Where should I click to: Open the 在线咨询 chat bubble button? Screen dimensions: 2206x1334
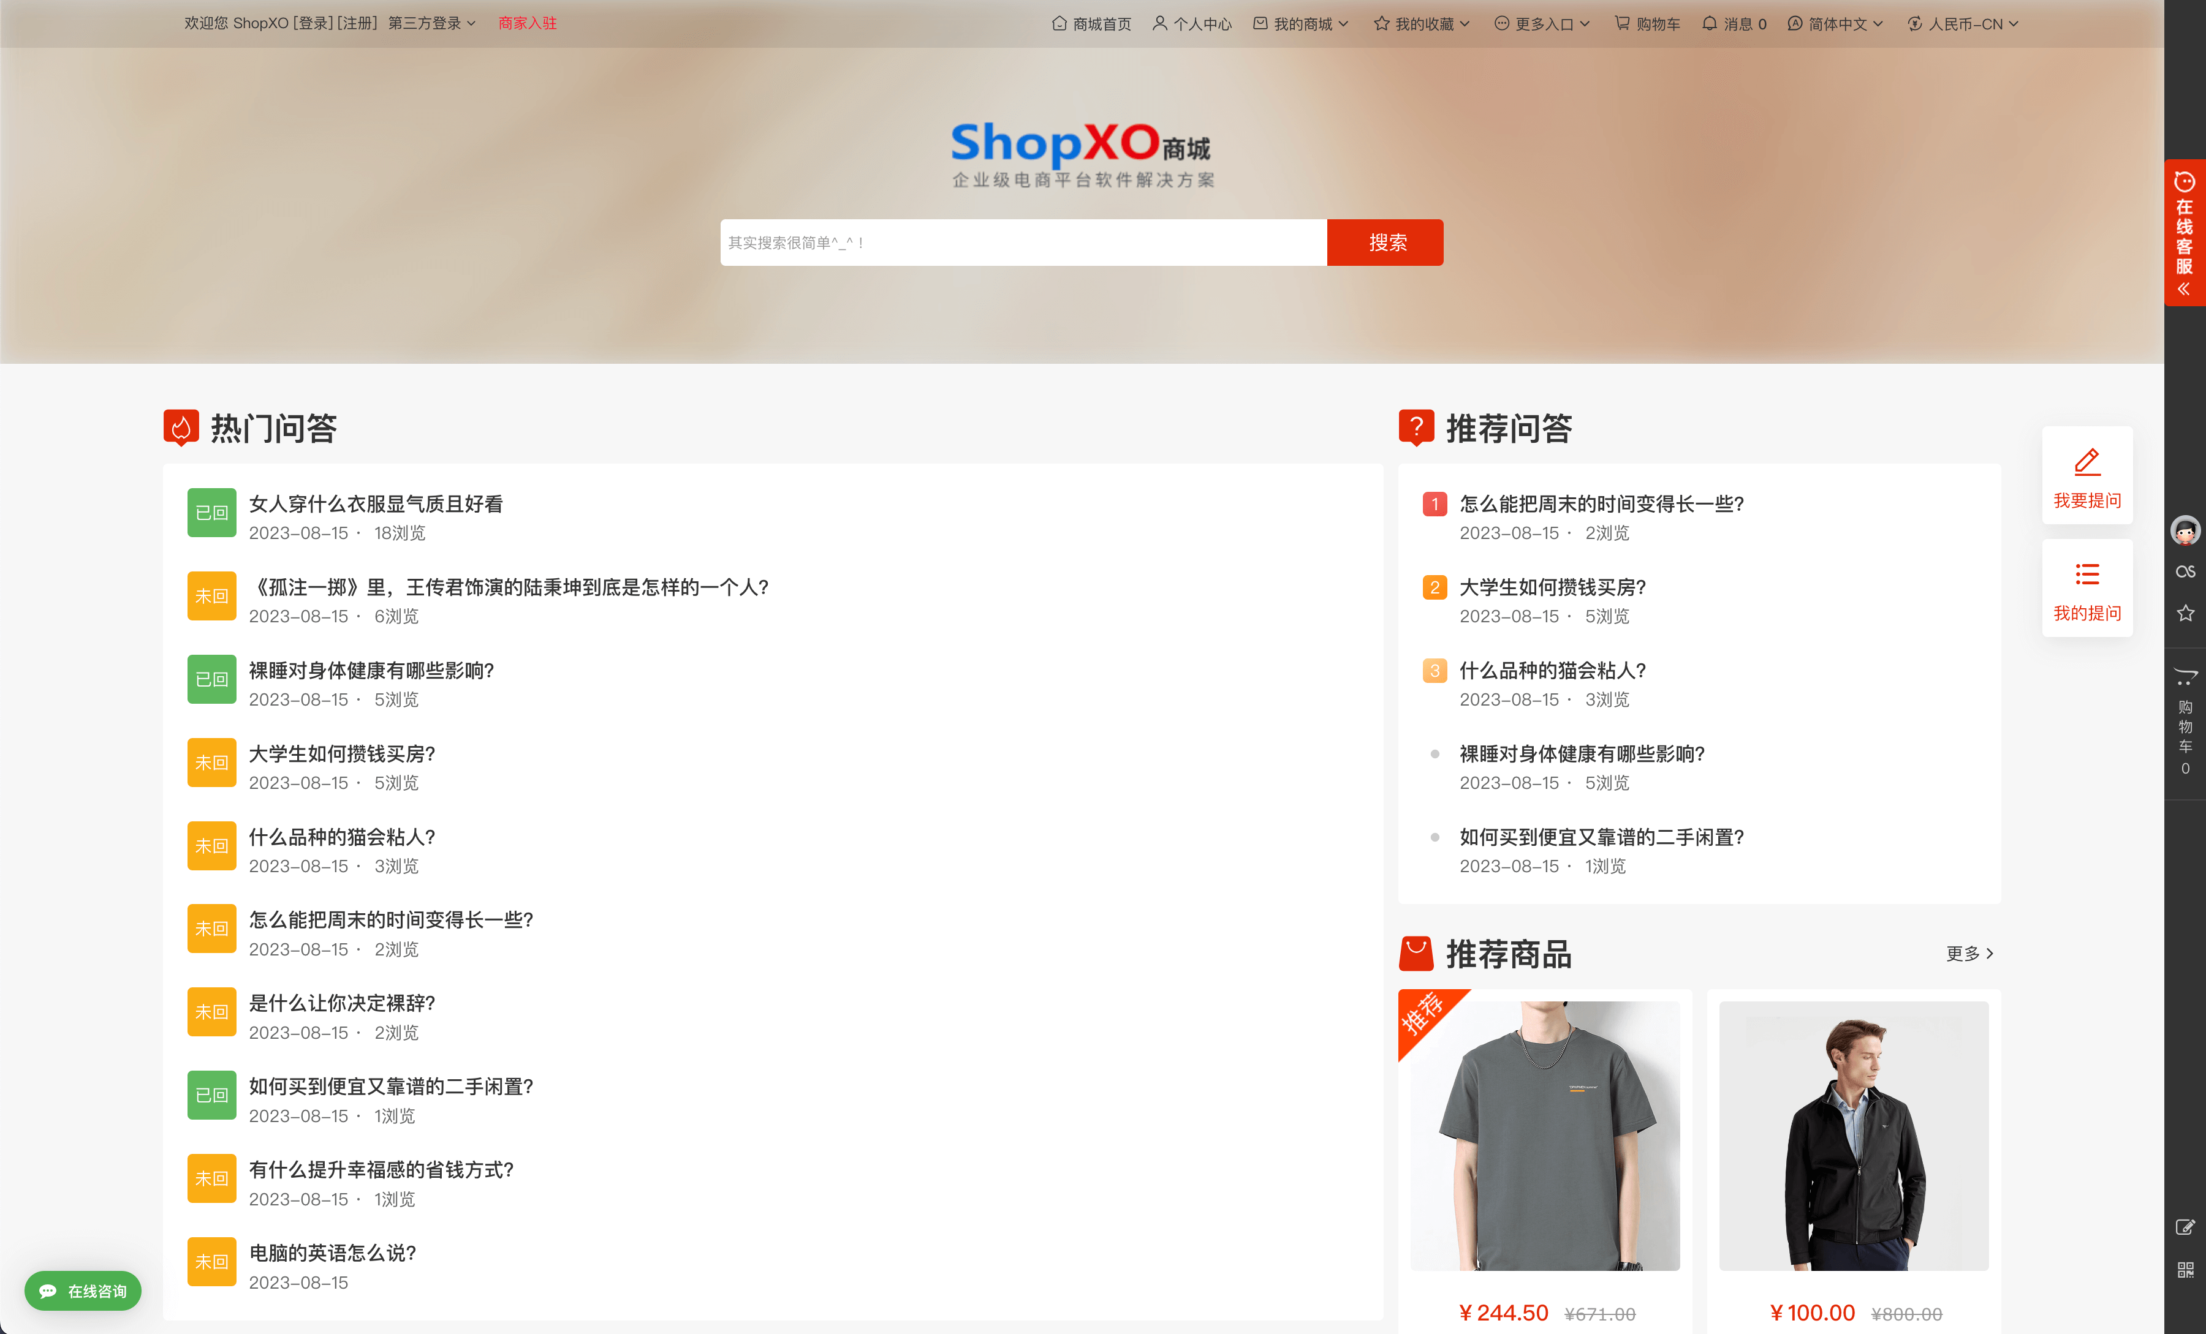pos(83,1291)
